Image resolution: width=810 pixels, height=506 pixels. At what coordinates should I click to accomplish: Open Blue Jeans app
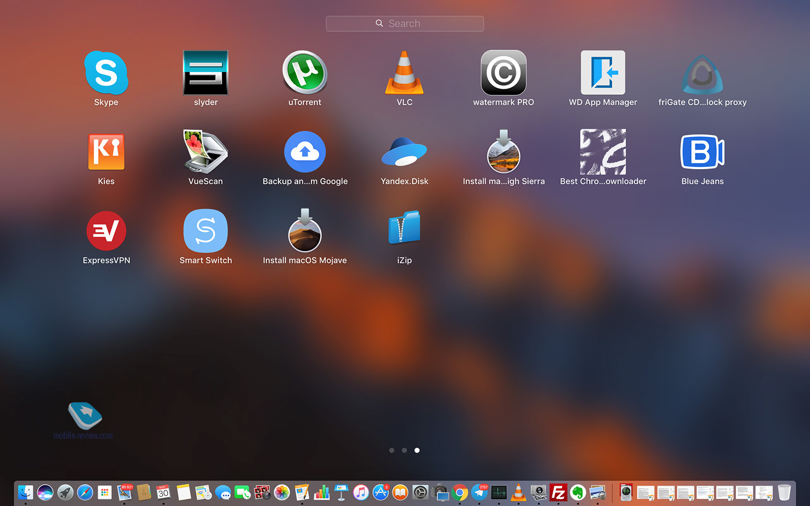[702, 152]
